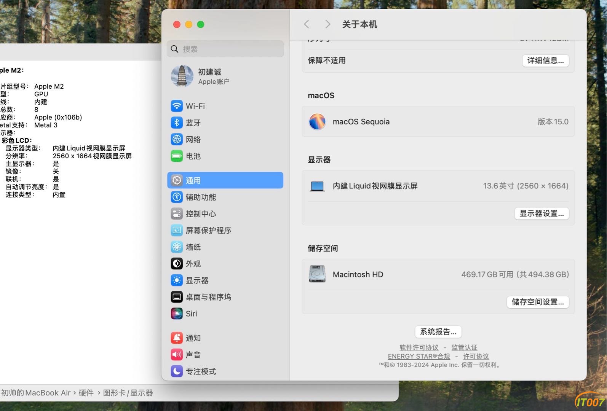
Task: Go forward with the right chevron
Action: click(x=327, y=24)
